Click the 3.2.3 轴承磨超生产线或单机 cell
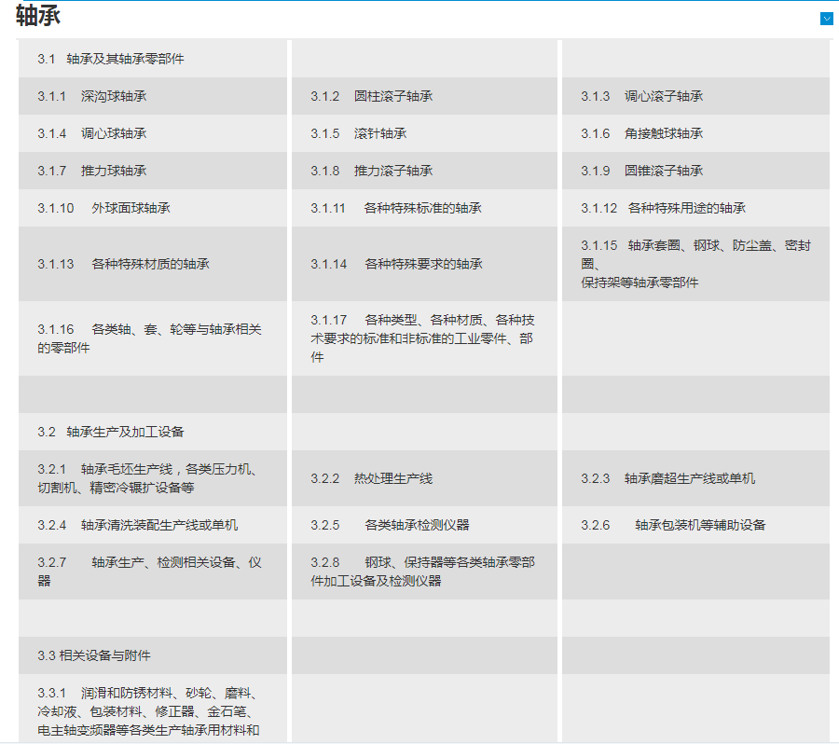The width and height of the screenshot is (839, 744). coord(695,478)
